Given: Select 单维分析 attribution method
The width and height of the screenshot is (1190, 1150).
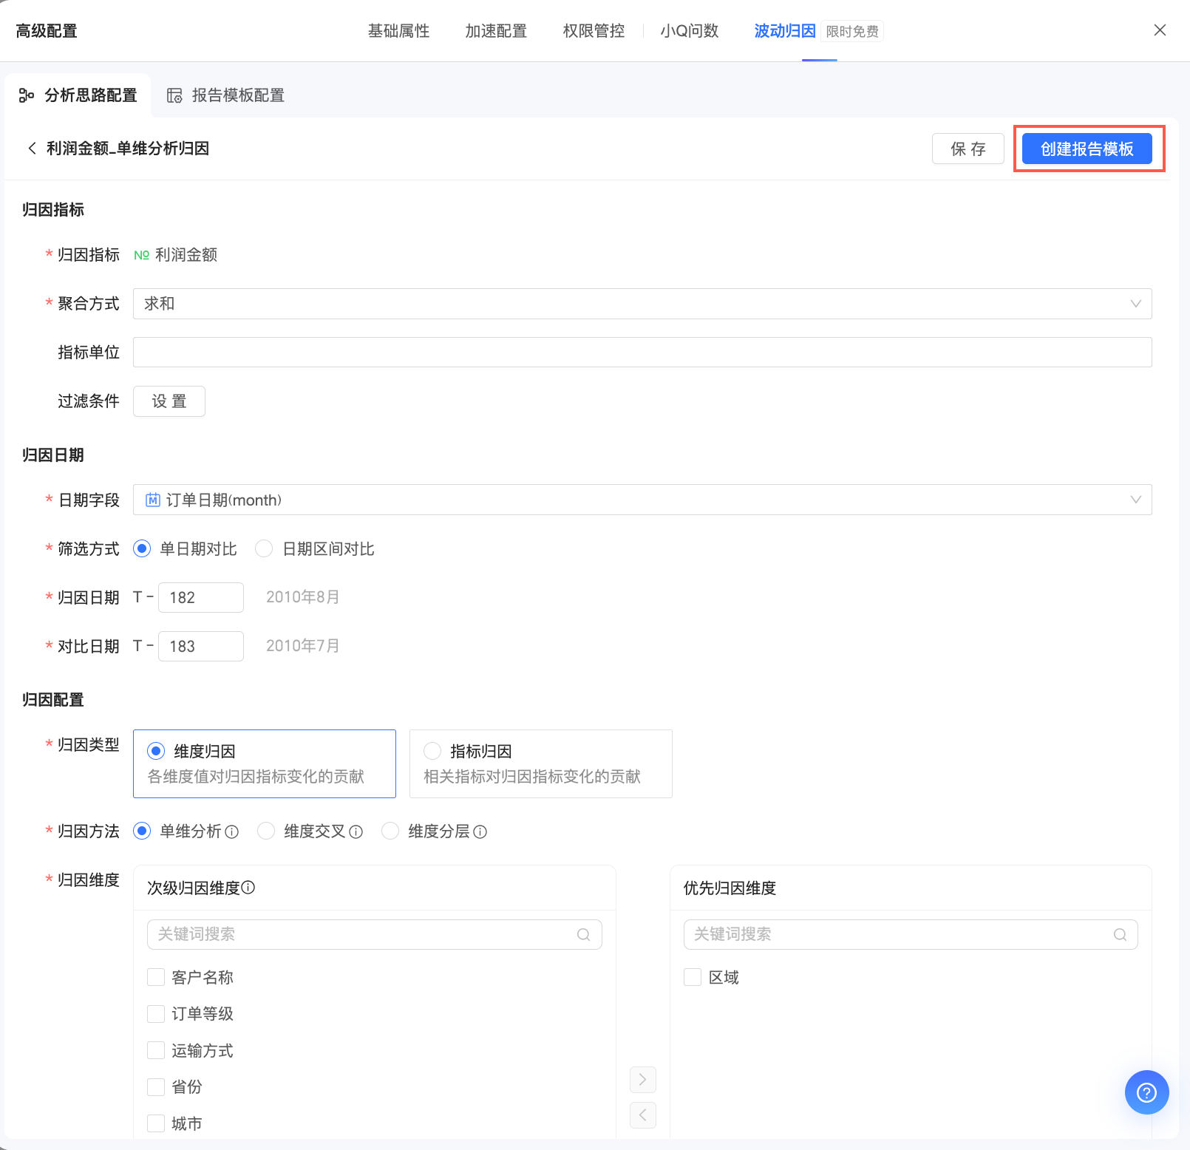Looking at the screenshot, I should 142,831.
